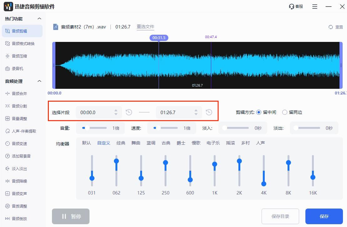Select the 乡村 equalizer preset
The height and width of the screenshot is (227, 347).
click(245, 143)
